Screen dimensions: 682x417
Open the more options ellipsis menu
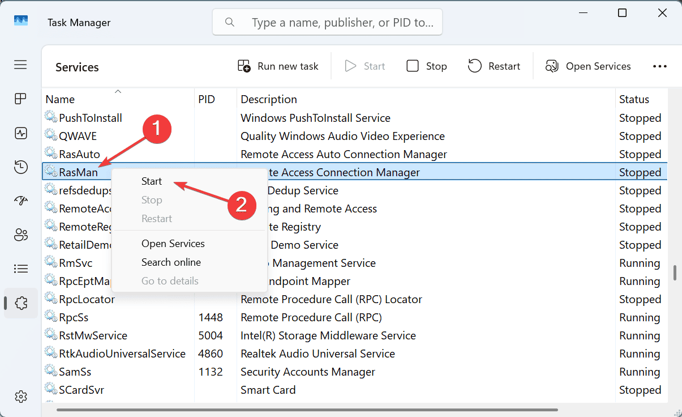pos(660,66)
